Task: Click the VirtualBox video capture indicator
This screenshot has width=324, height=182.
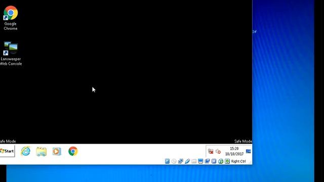Action: coord(207,161)
